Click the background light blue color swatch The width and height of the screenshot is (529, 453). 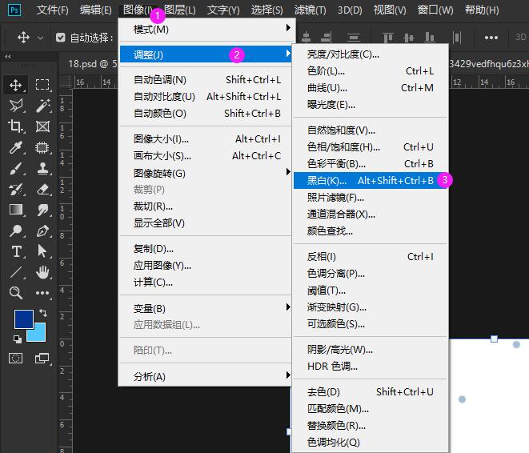coord(38,335)
